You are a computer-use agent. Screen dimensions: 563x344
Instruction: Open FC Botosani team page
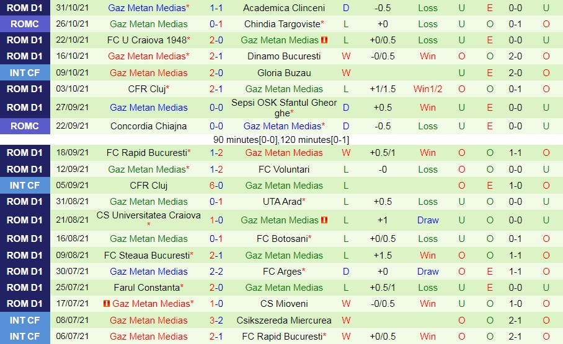tap(283, 239)
